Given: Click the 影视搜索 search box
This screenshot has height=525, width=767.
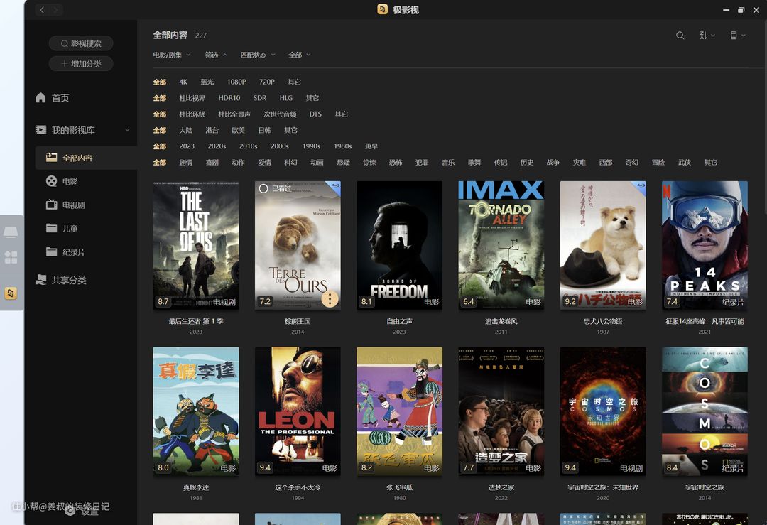Looking at the screenshot, I should (81, 43).
